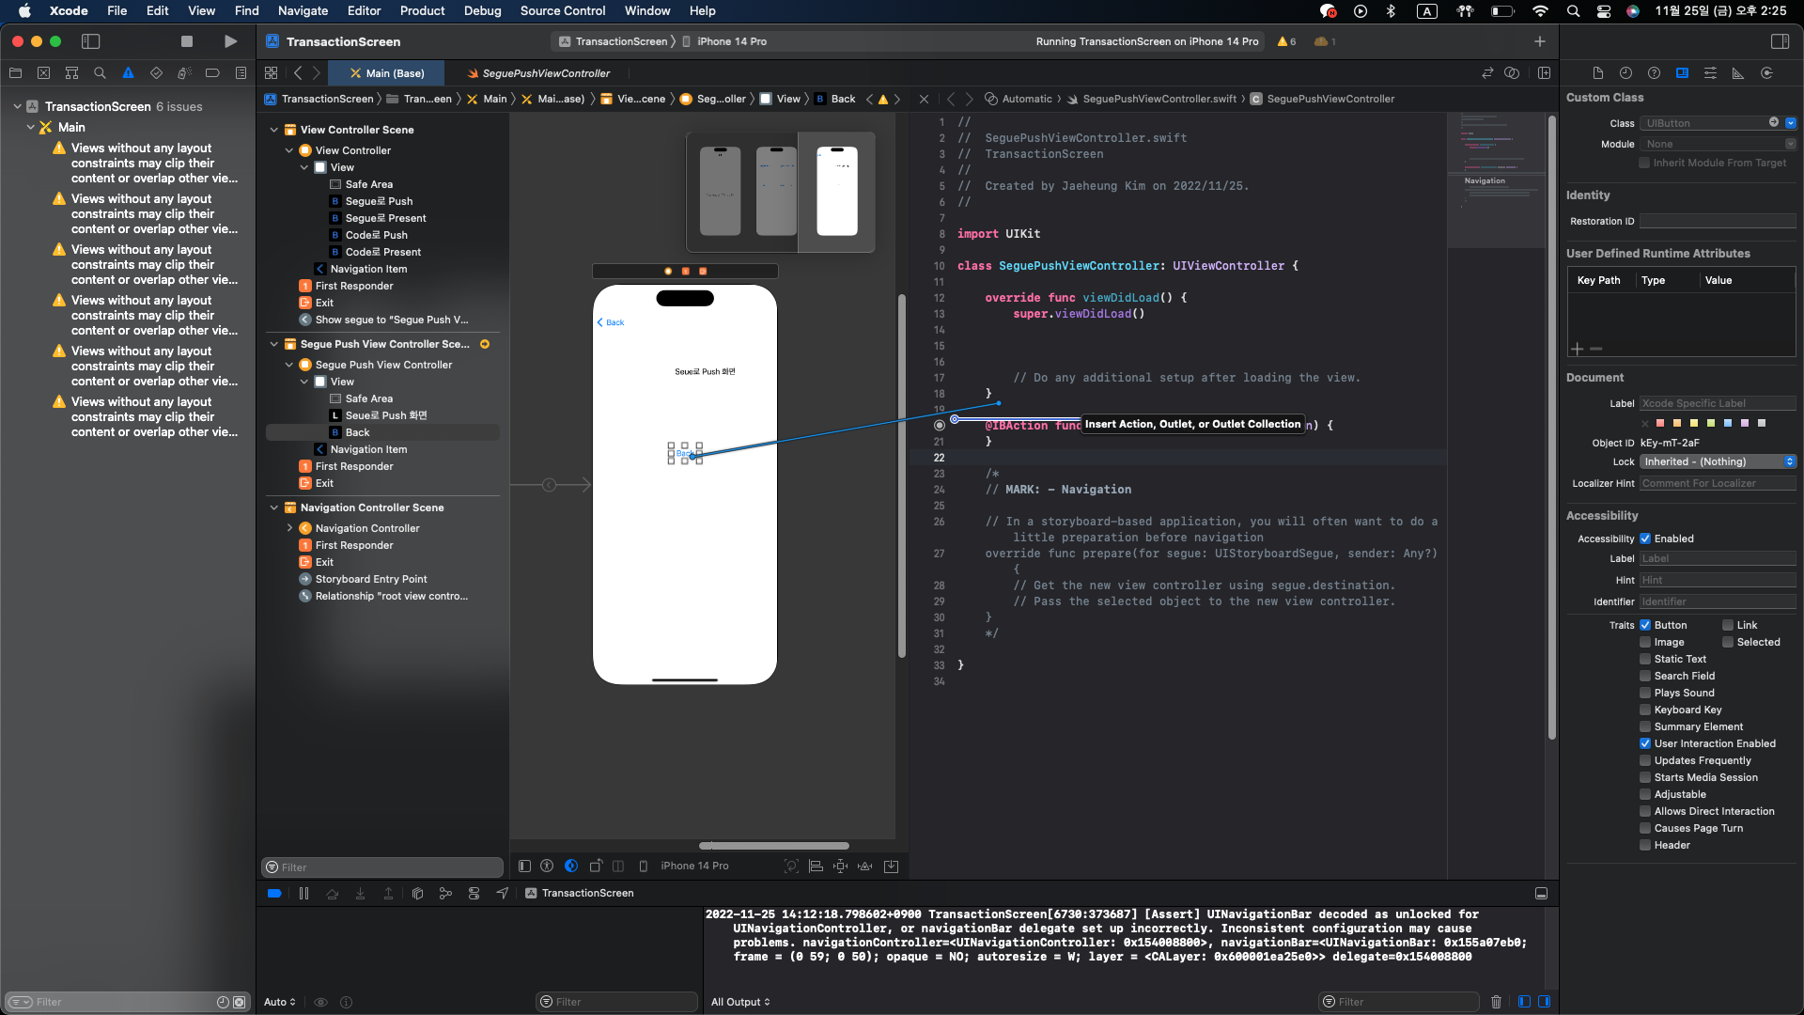Choose the red label color swatch
1804x1015 pixels.
[x=1660, y=424]
